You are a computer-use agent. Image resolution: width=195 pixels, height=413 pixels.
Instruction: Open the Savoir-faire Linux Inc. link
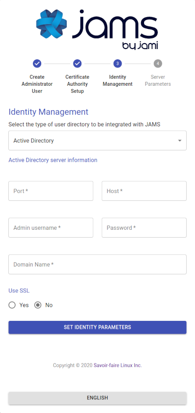tap(118, 365)
